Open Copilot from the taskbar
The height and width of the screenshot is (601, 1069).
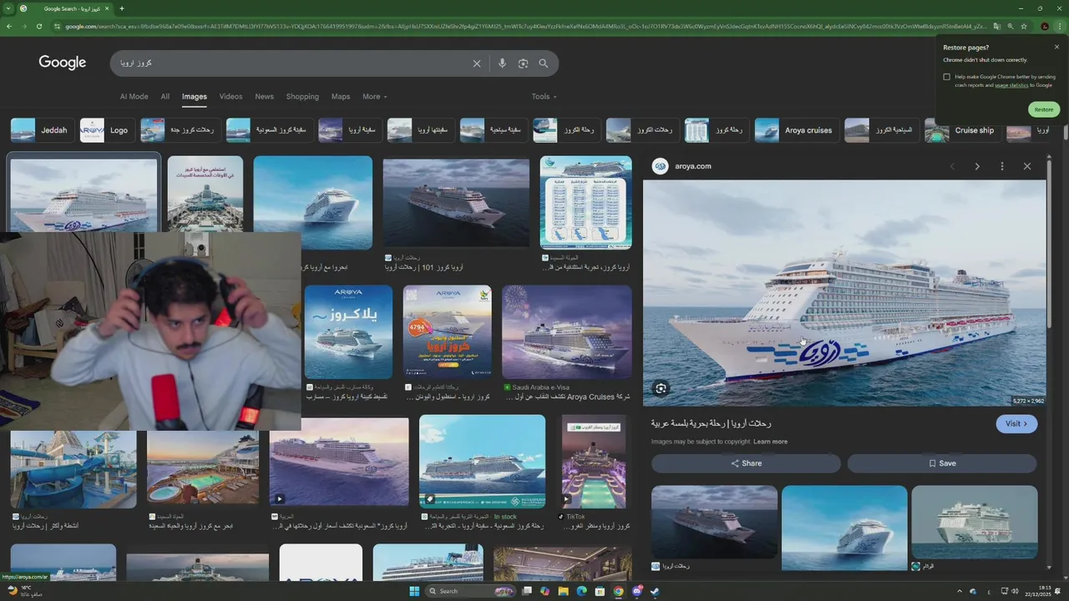(545, 591)
